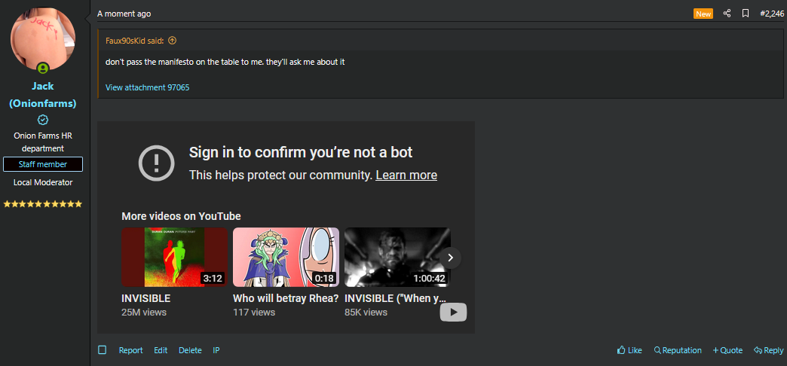View the poster's IP address

[216, 350]
